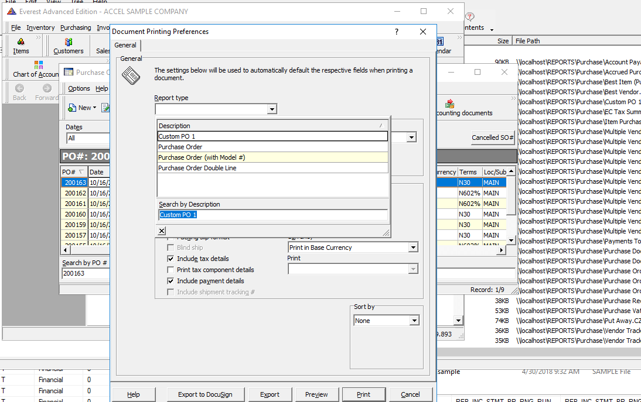Select Custom PO 1 list row
The image size is (641, 402).
272,136
